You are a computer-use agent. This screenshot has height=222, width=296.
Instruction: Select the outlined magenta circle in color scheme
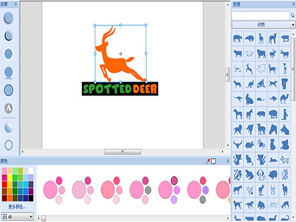pos(174,181)
